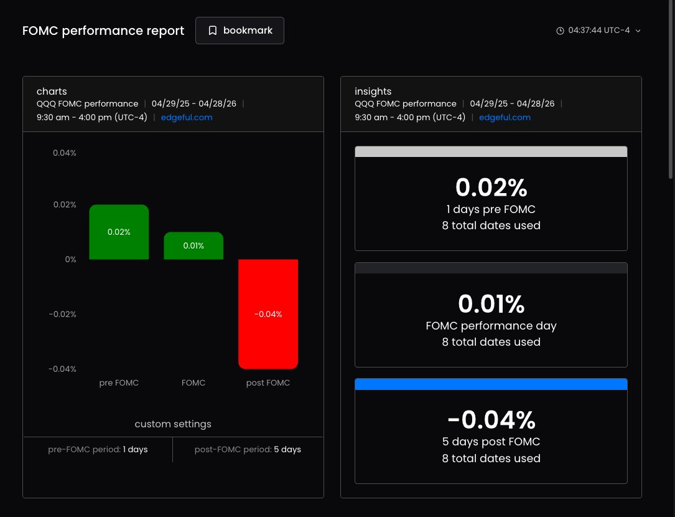Click the post FOMC axis label
The width and height of the screenshot is (675, 517).
click(268, 382)
